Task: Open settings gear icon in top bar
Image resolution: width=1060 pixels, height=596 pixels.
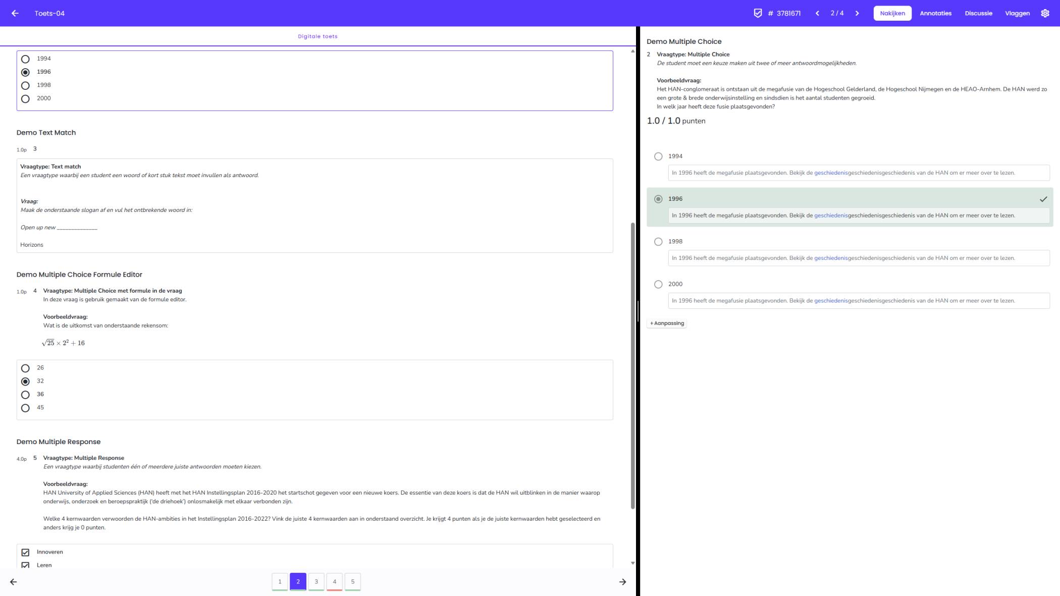Action: click(1045, 13)
